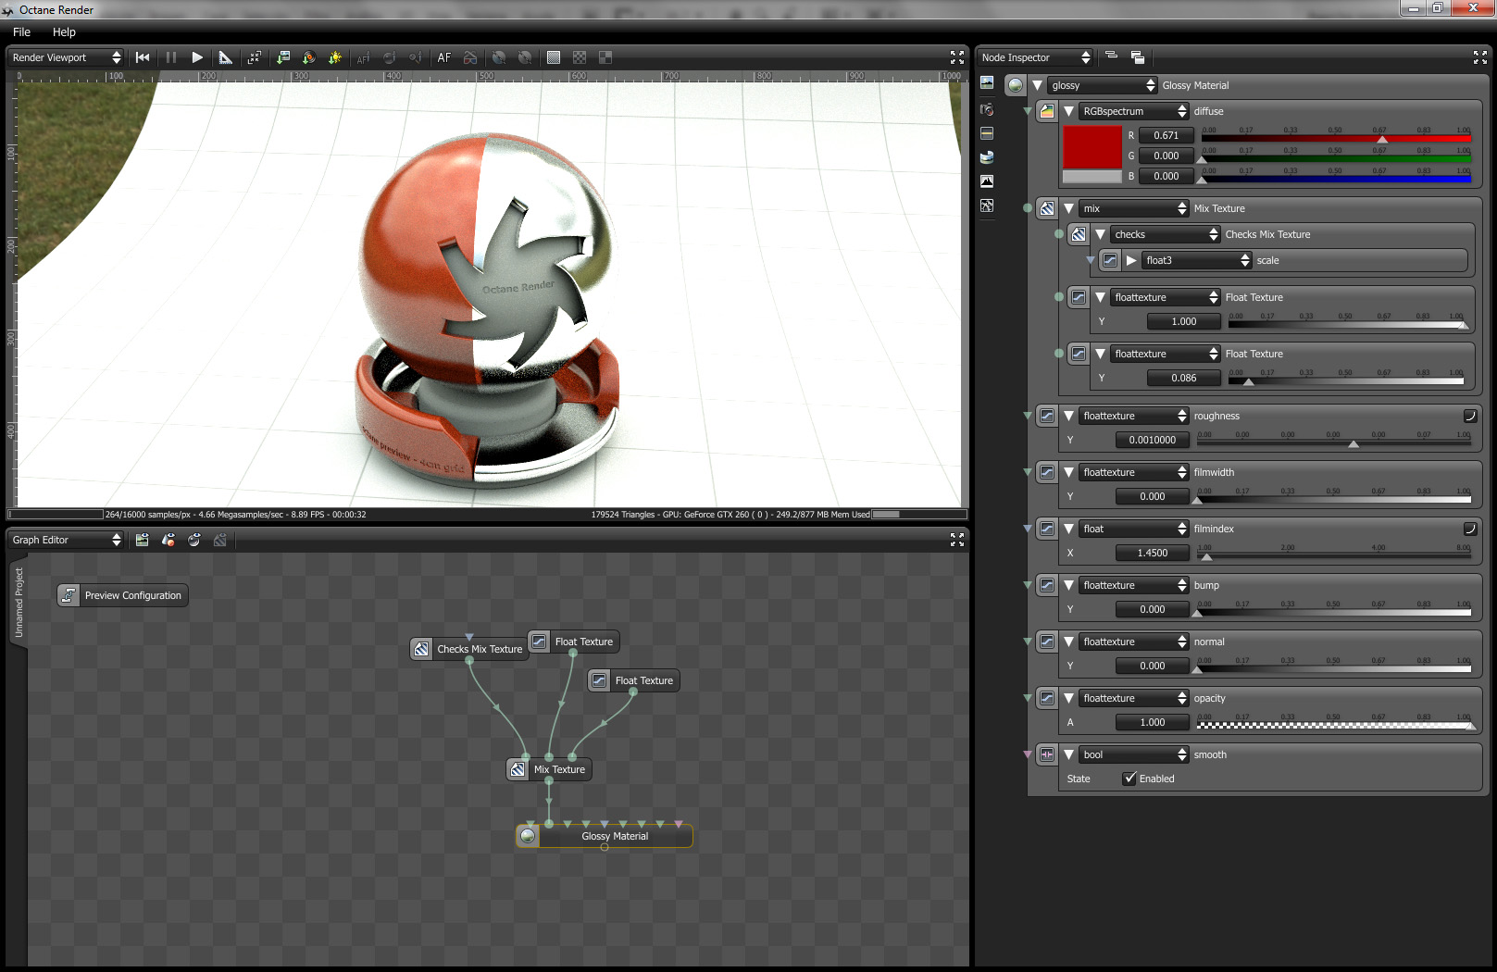The image size is (1497, 972).
Task: Open the Render Viewport panel type dropdown
Action: pos(66,57)
